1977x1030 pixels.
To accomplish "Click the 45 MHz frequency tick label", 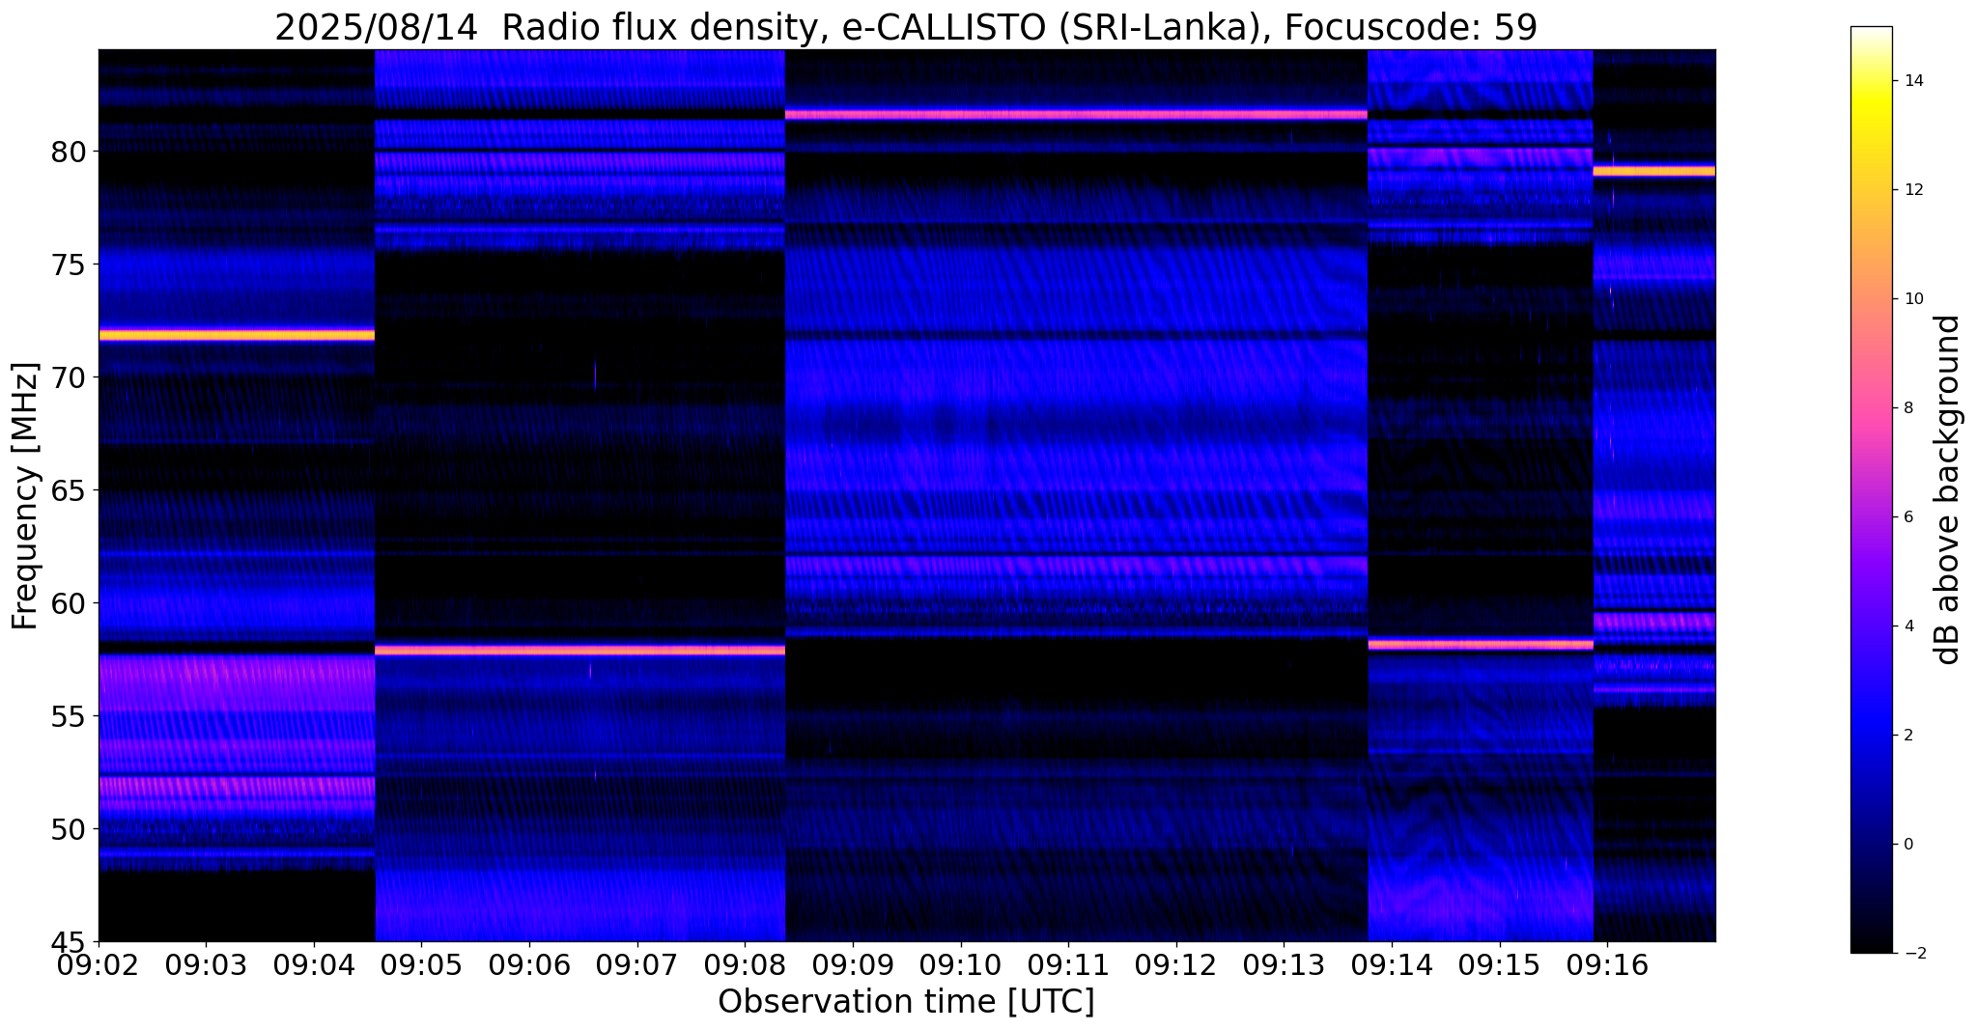I will [68, 942].
